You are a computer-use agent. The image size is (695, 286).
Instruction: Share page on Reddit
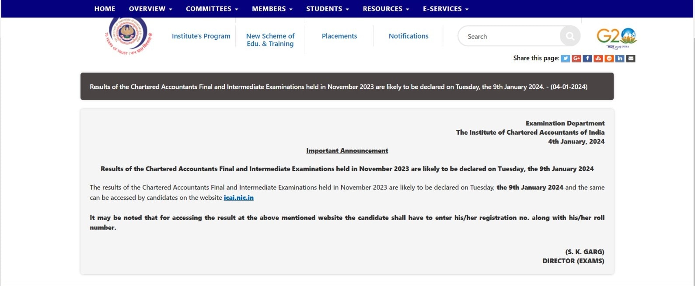609,59
